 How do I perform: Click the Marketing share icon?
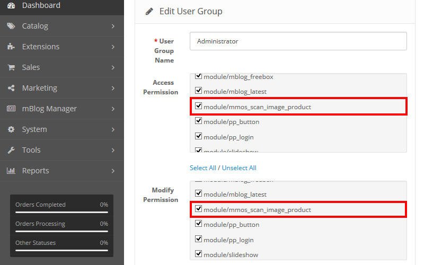[x=11, y=88]
